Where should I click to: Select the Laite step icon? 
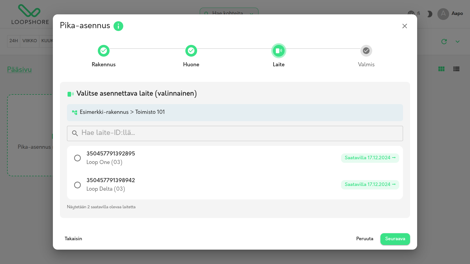[279, 51]
